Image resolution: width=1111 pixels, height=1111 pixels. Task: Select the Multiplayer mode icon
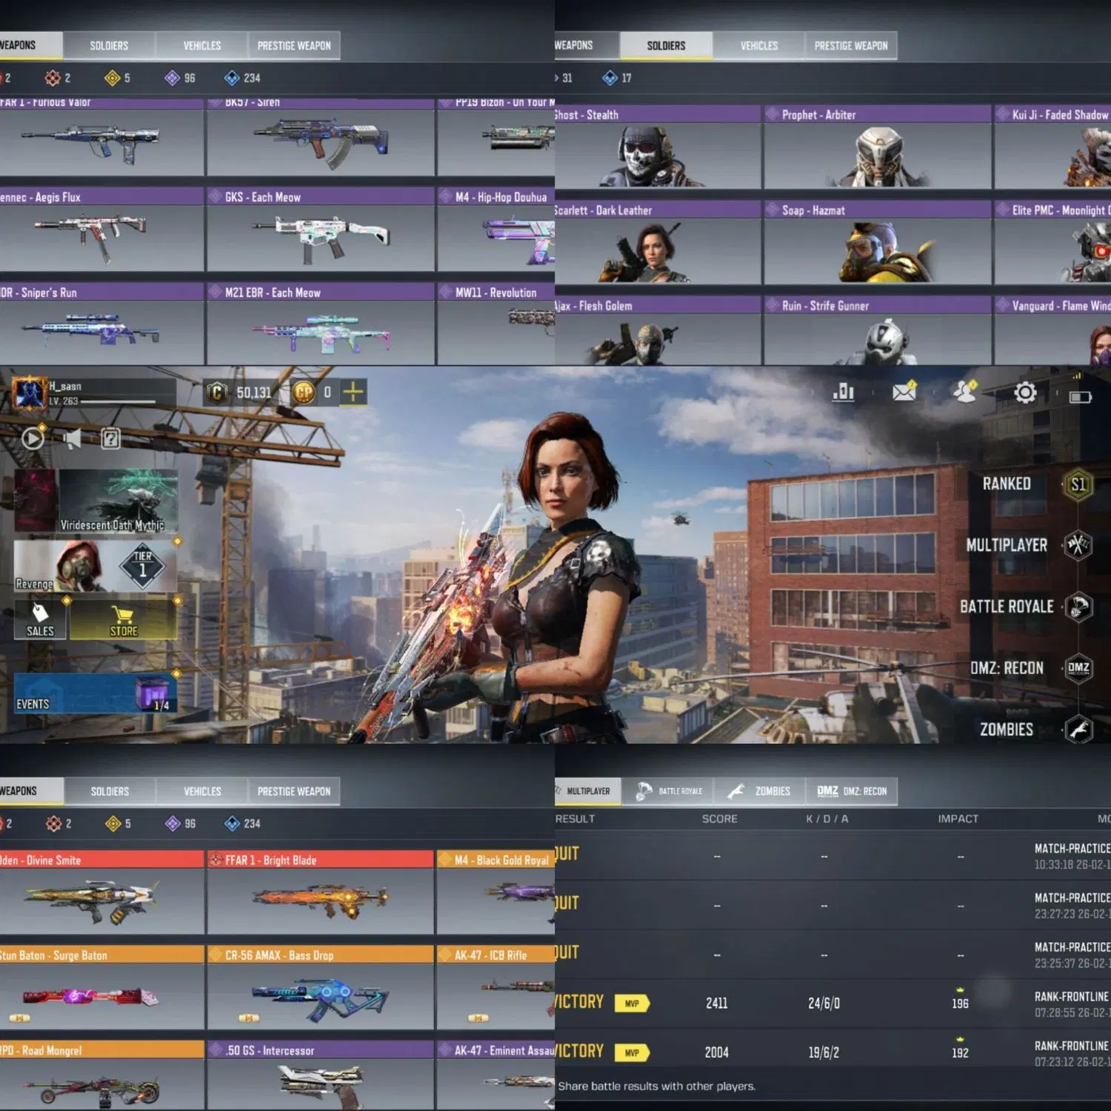(x=1078, y=546)
